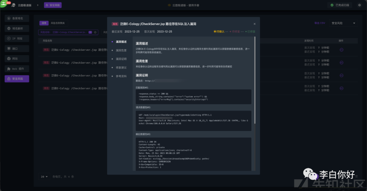Image resolution: width=367 pixels, height=191 pixels.
Task: Select the highlighted 安全风险 sidebar item
Action: tap(17, 79)
